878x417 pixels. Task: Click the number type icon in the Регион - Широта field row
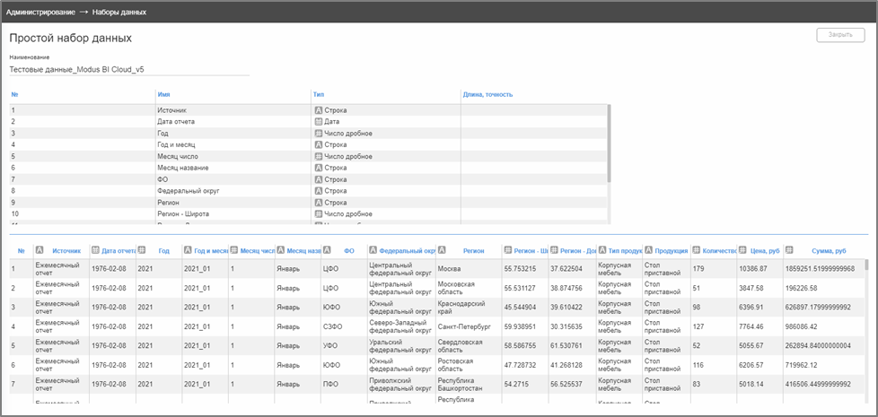[x=319, y=214]
